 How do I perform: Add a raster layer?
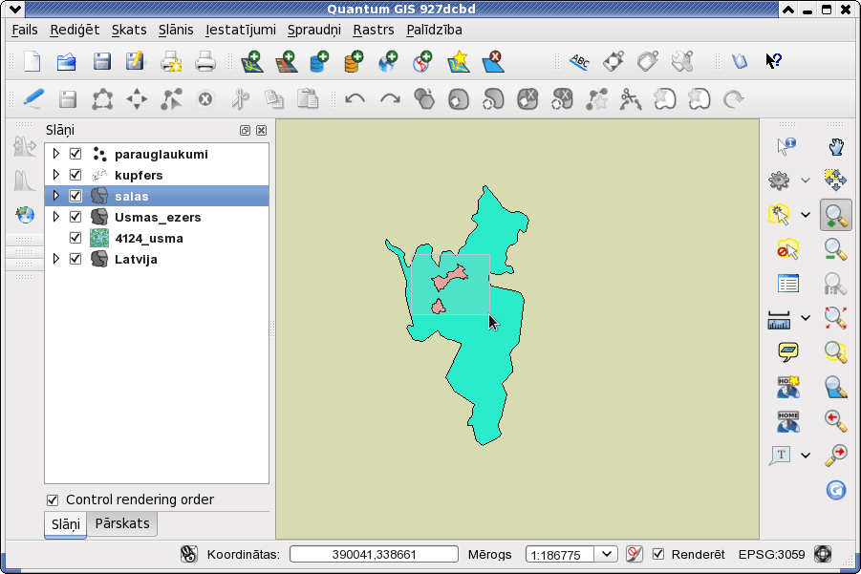(x=286, y=61)
